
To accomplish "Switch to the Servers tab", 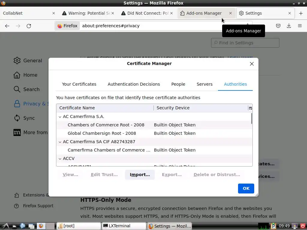I will [x=204, y=84].
